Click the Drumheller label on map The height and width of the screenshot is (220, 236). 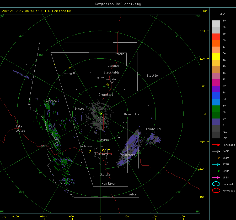pyautogui.click(x=154, y=129)
